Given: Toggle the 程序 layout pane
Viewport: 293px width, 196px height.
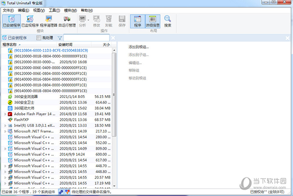Looking at the screenshot, I should tap(138, 21).
